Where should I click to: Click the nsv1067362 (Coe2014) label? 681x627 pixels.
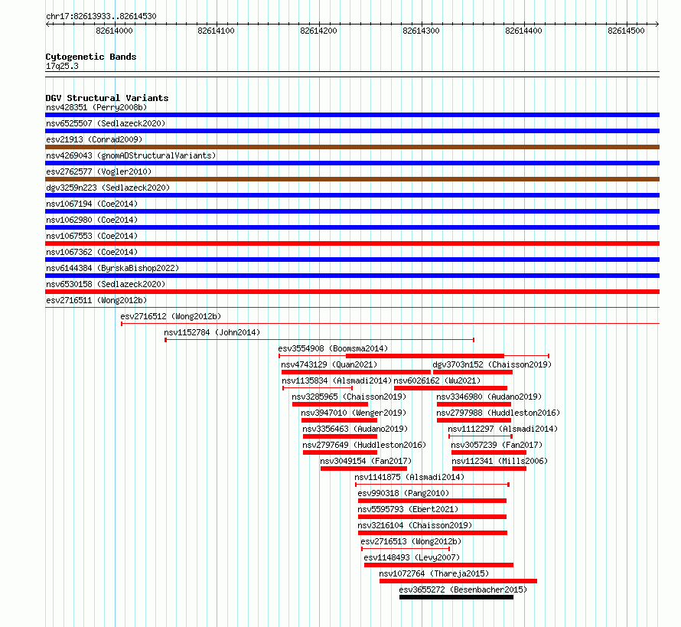(x=92, y=252)
